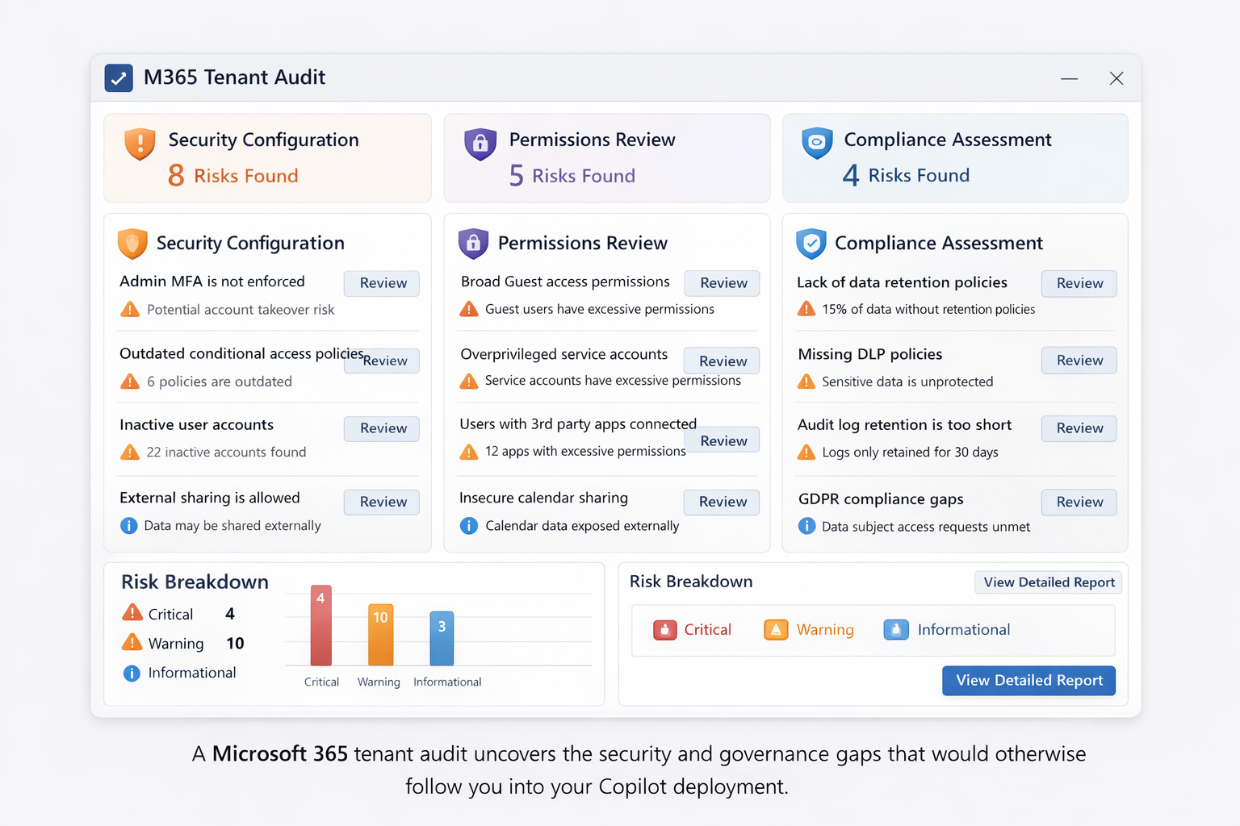Click the info icon beside 'Data subject access requests unmet'
Image resolution: width=1240 pixels, height=826 pixels.
coord(806,527)
